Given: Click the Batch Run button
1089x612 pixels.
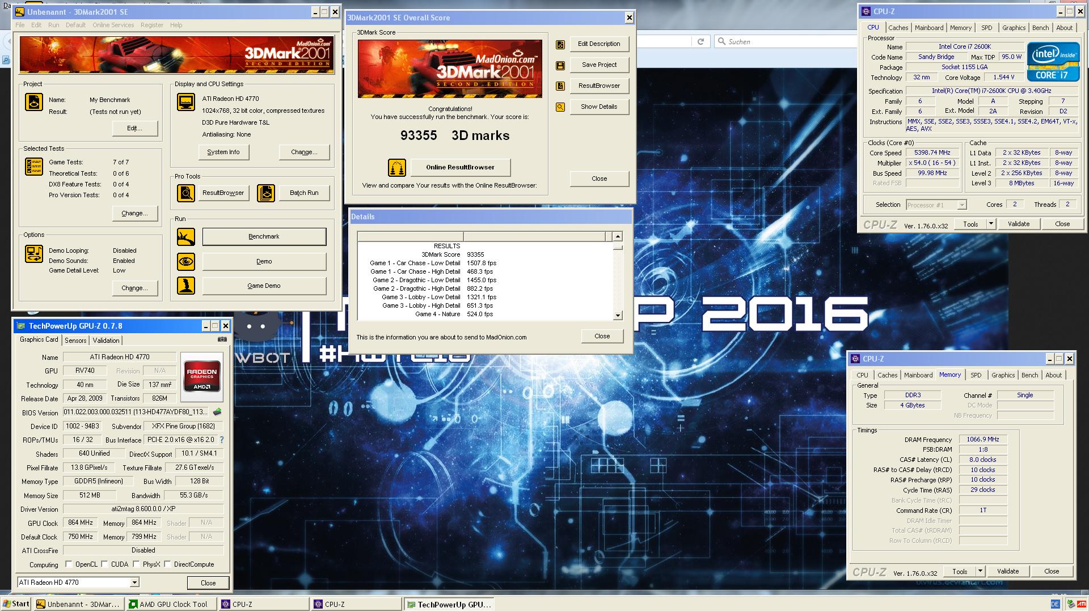Looking at the screenshot, I should pyautogui.click(x=304, y=193).
